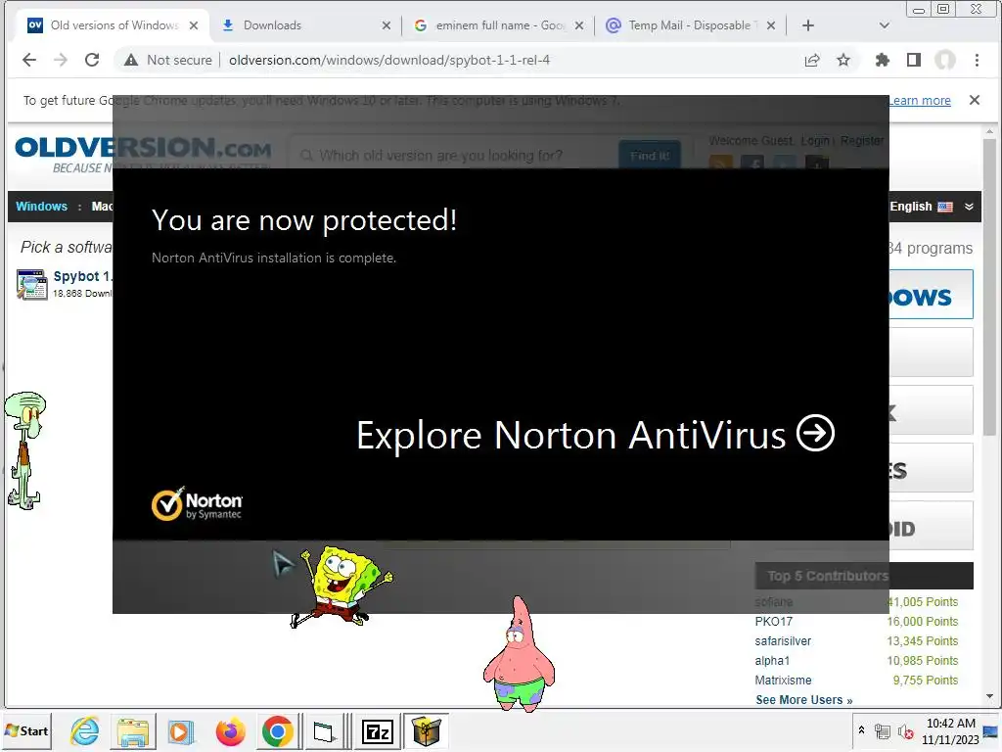Image resolution: width=1002 pixels, height=752 pixels.
Task: Open the Windows Start menu
Action: pyautogui.click(x=26, y=730)
